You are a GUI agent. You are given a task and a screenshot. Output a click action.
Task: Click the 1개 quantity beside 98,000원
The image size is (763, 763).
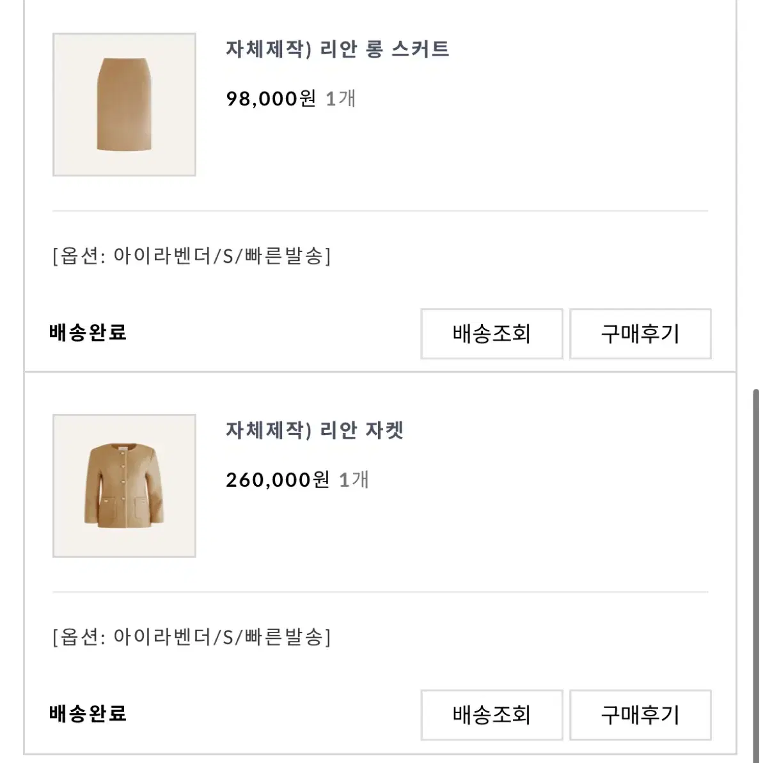(x=341, y=98)
